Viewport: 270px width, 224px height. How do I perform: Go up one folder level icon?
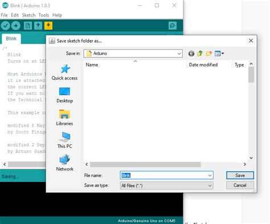click(x=200, y=53)
